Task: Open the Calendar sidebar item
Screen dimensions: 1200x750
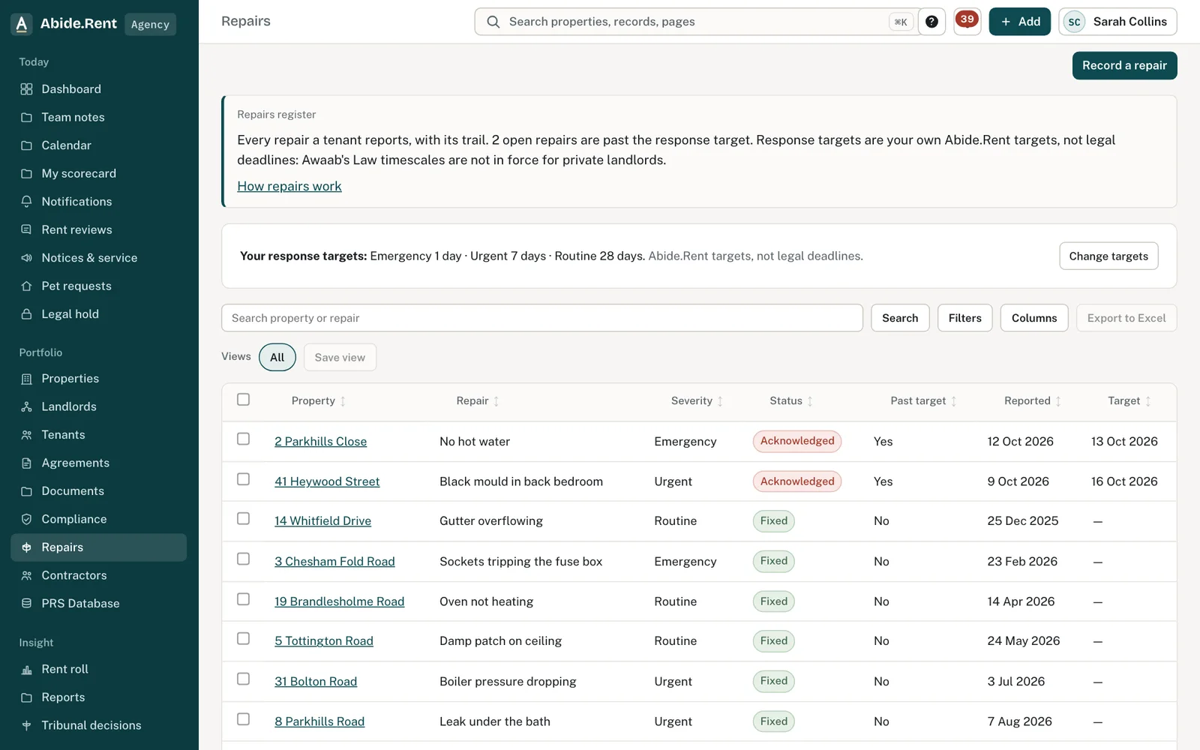Action: click(x=99, y=145)
